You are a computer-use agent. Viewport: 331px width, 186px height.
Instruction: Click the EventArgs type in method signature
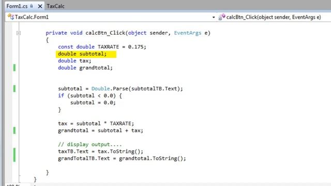click(x=187, y=33)
